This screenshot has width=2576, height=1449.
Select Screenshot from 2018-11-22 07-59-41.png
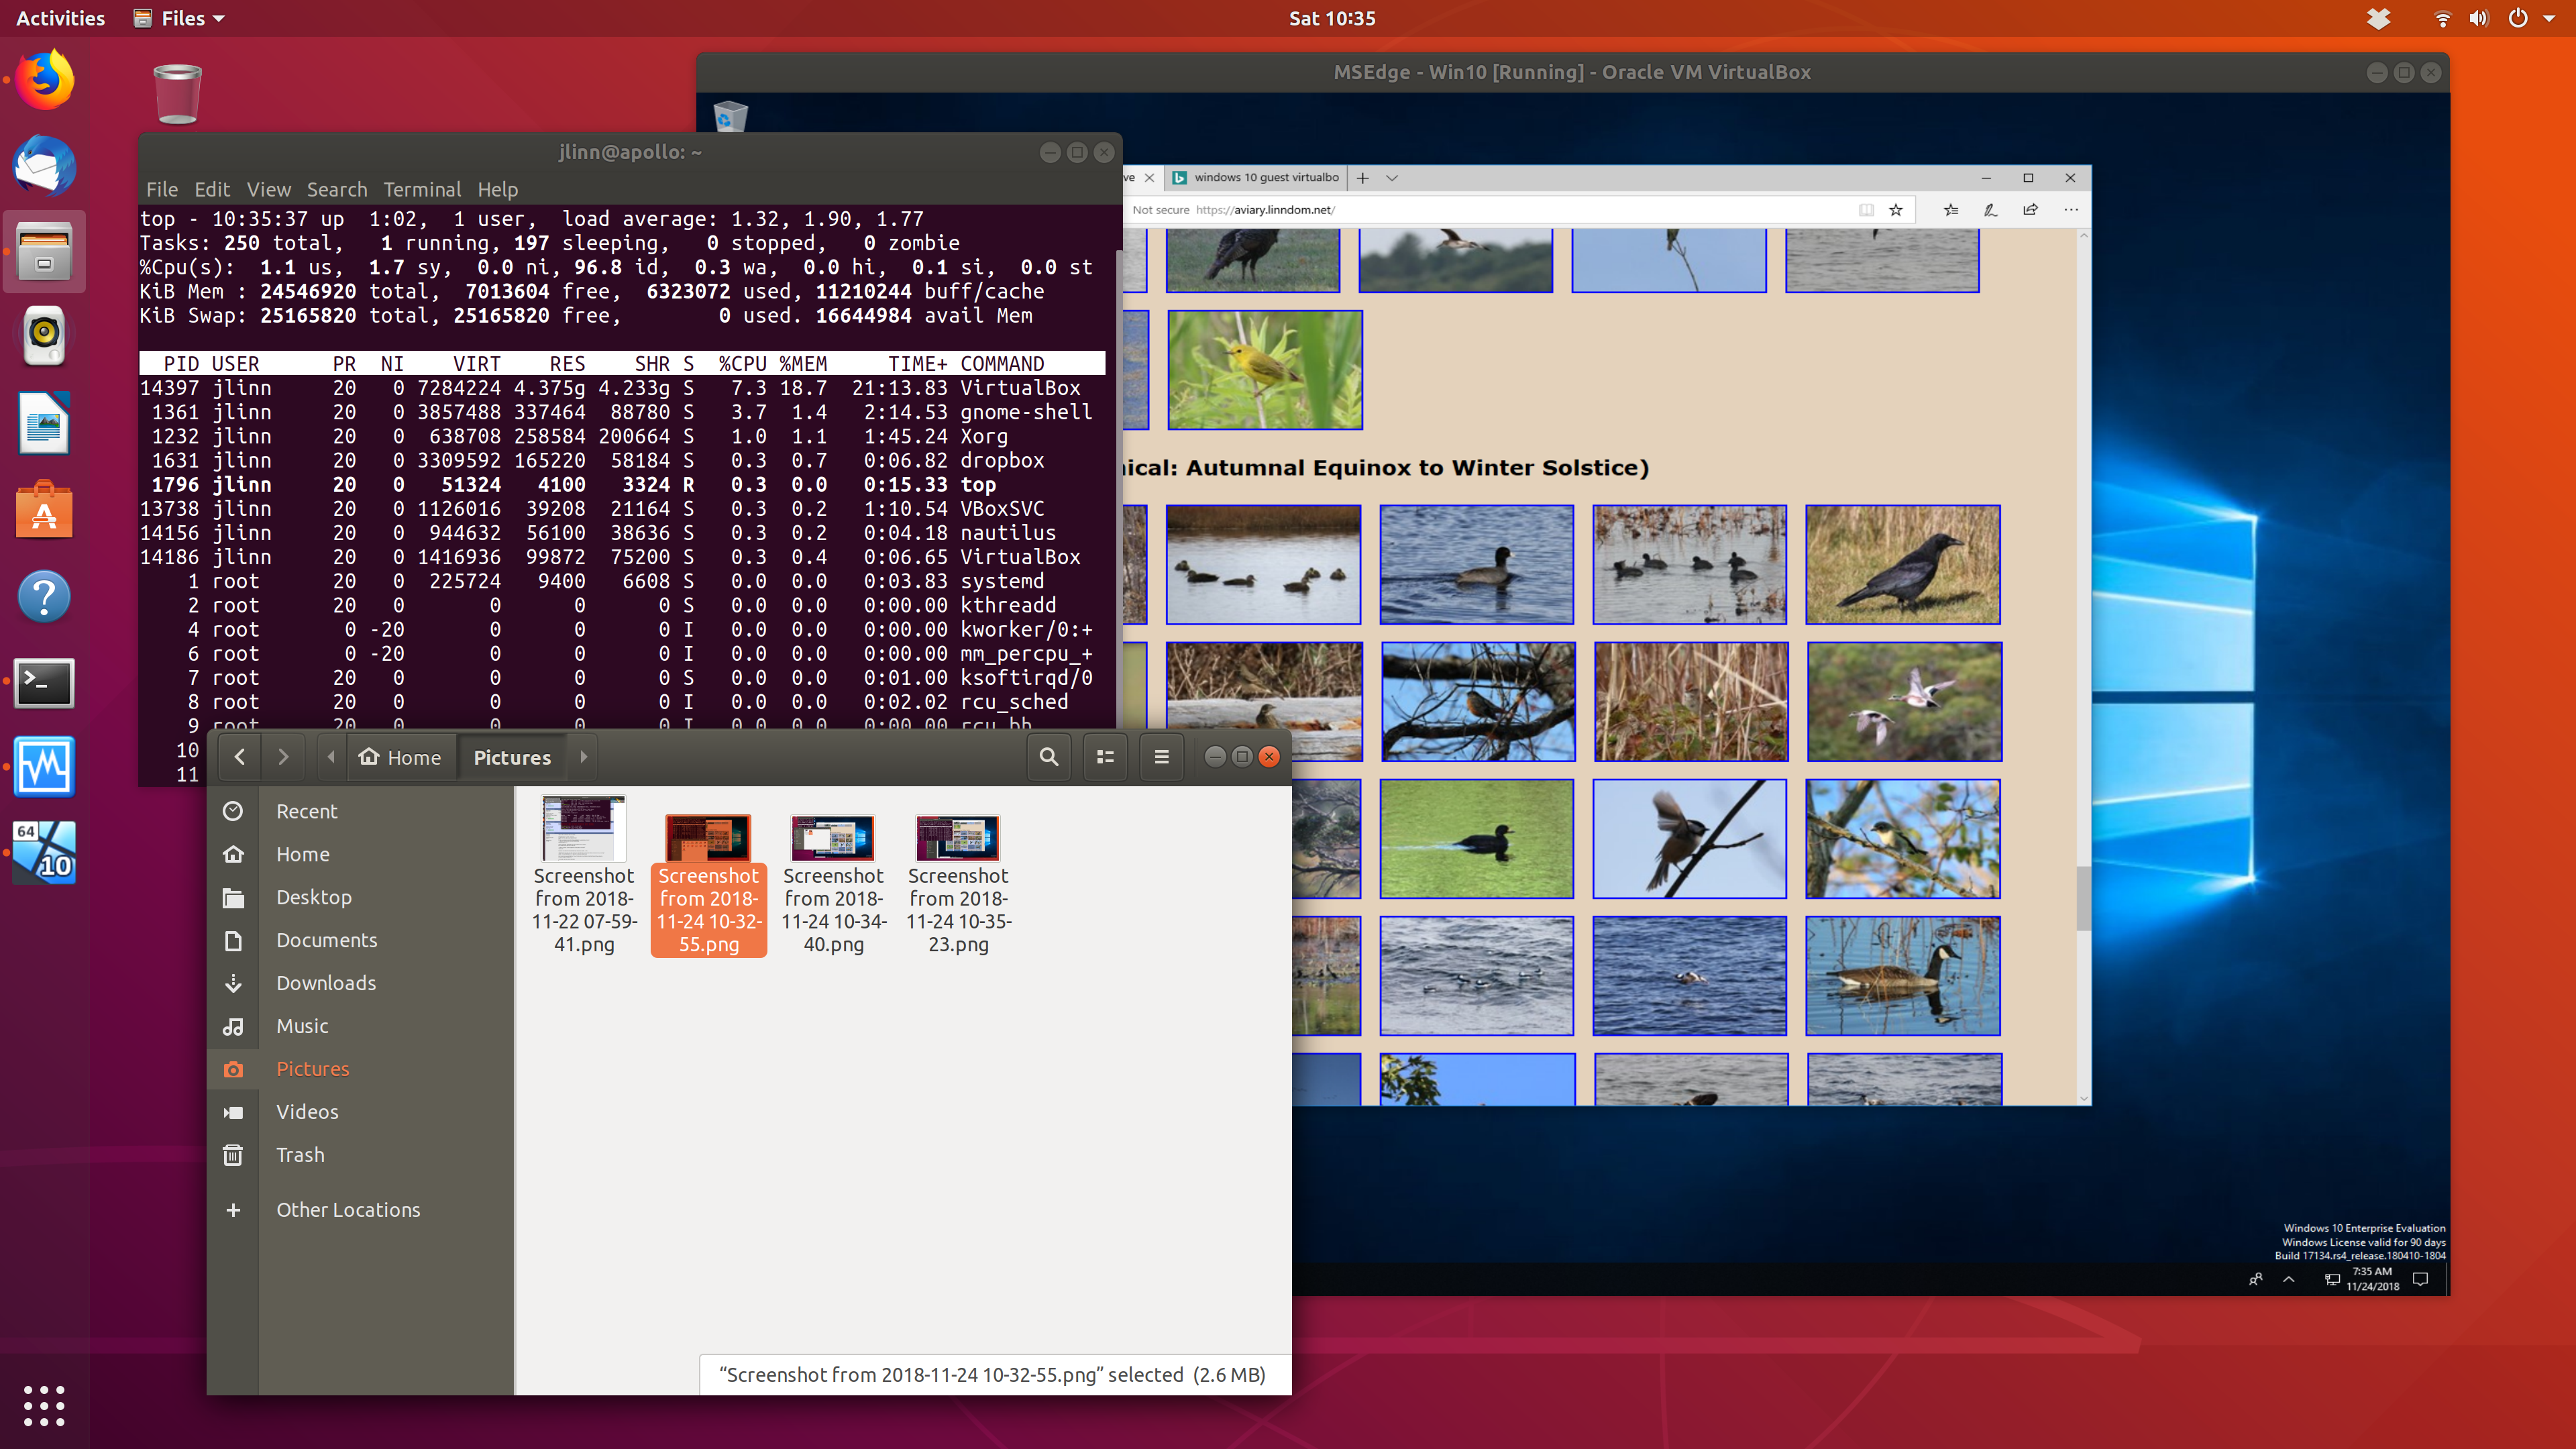584,875
